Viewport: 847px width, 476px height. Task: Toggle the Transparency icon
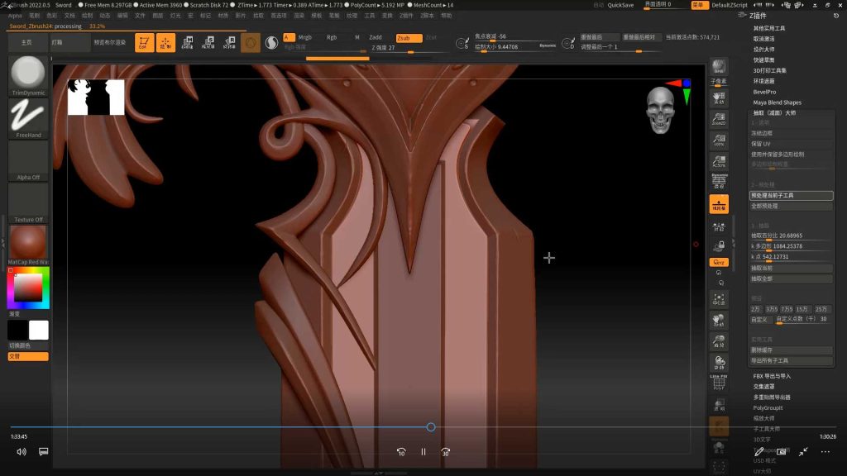(x=719, y=405)
